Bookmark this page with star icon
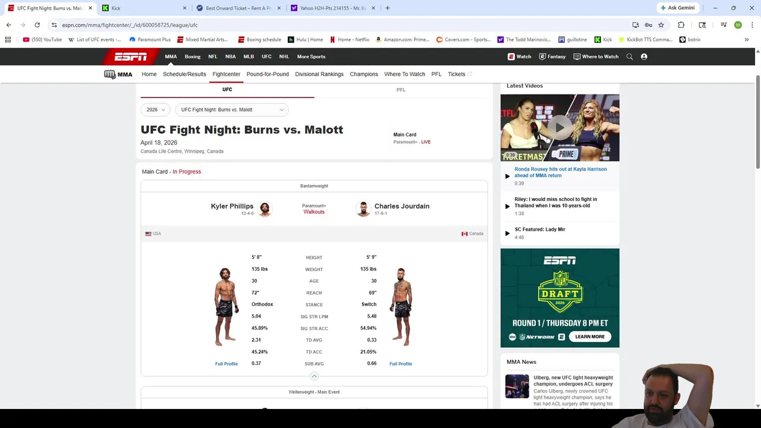 pos(661,25)
